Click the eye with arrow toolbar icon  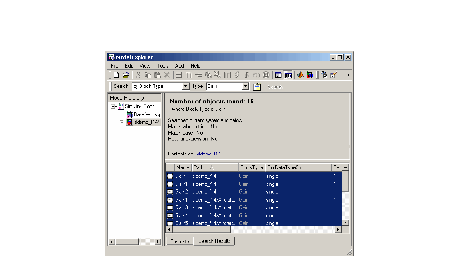(324, 75)
